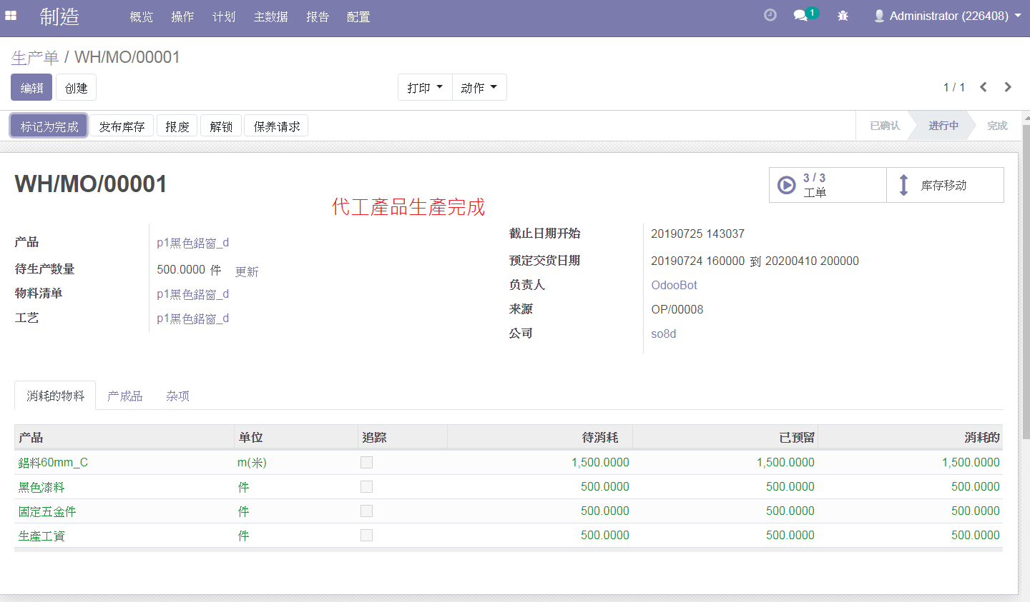This screenshot has width=1030, height=602.
Task: Open the 生产单 breadcrumb link
Action: point(34,57)
